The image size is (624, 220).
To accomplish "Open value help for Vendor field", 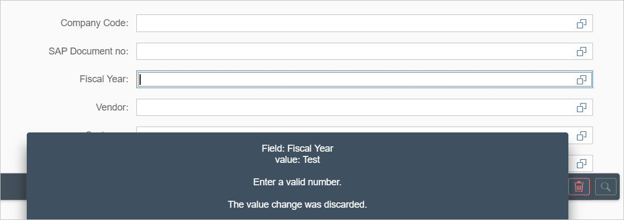I will 581,107.
